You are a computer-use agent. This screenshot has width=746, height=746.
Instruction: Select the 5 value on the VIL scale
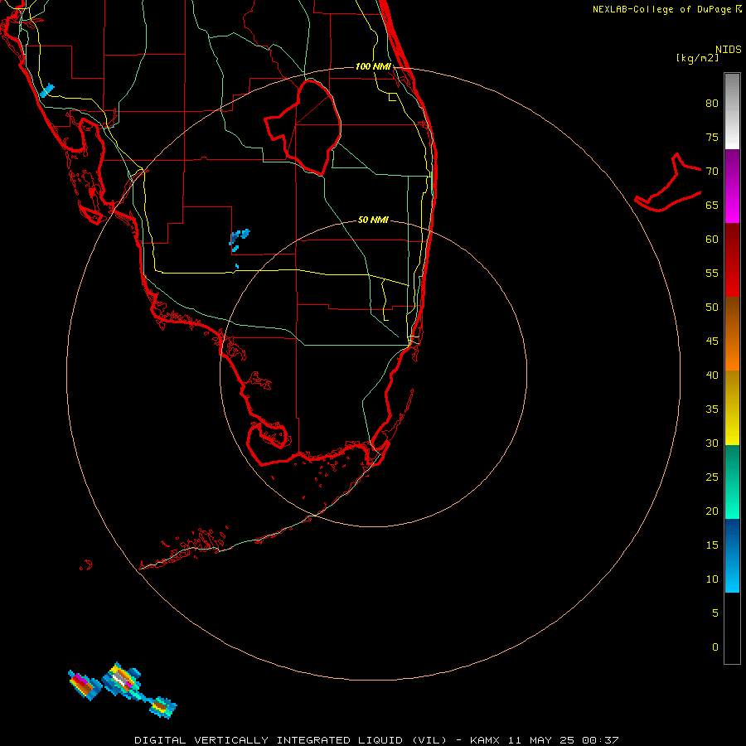tap(715, 613)
